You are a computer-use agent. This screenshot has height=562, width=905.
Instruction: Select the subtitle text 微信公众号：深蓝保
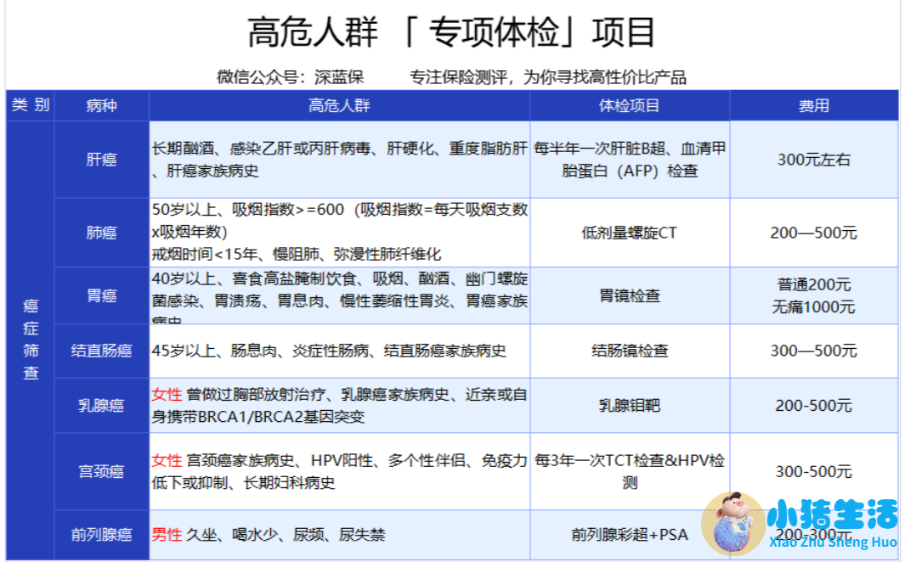pyautogui.click(x=290, y=77)
